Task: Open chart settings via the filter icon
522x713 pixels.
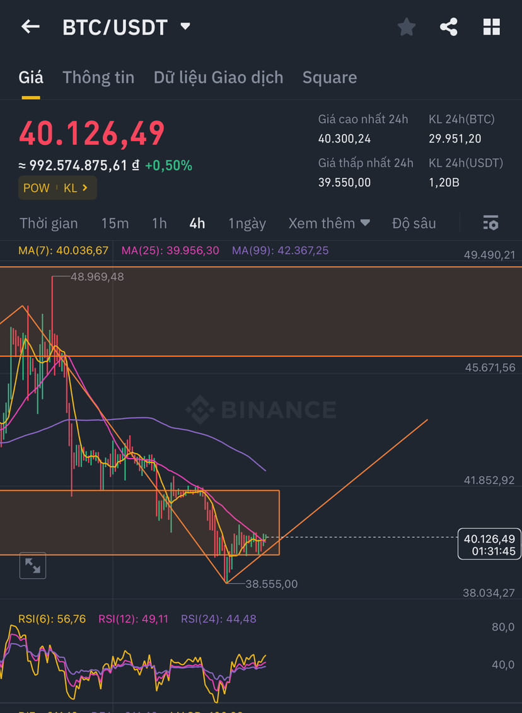Action: (490, 223)
